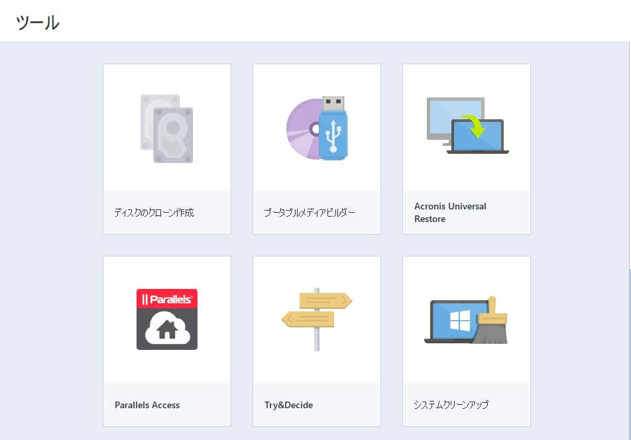631x440 pixels.
Task: Click the Parallels Access cloud home icon
Action: tap(167, 319)
